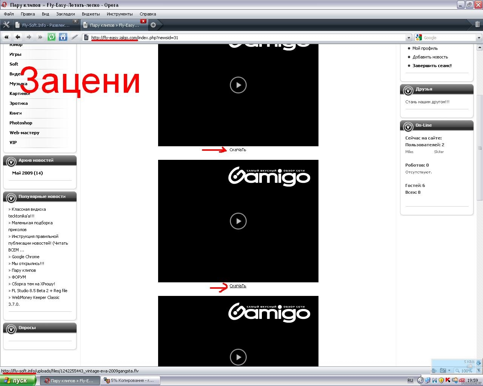This screenshot has height=386, width=483.
Task: Open the пуск Start button
Action: point(18,380)
